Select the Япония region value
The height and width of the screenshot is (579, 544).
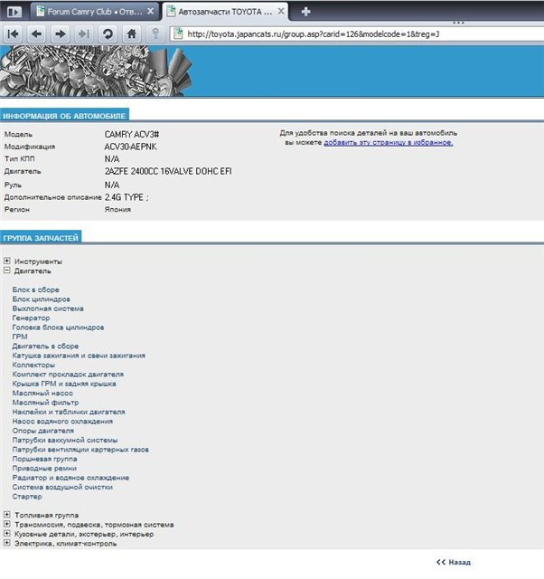tap(117, 210)
